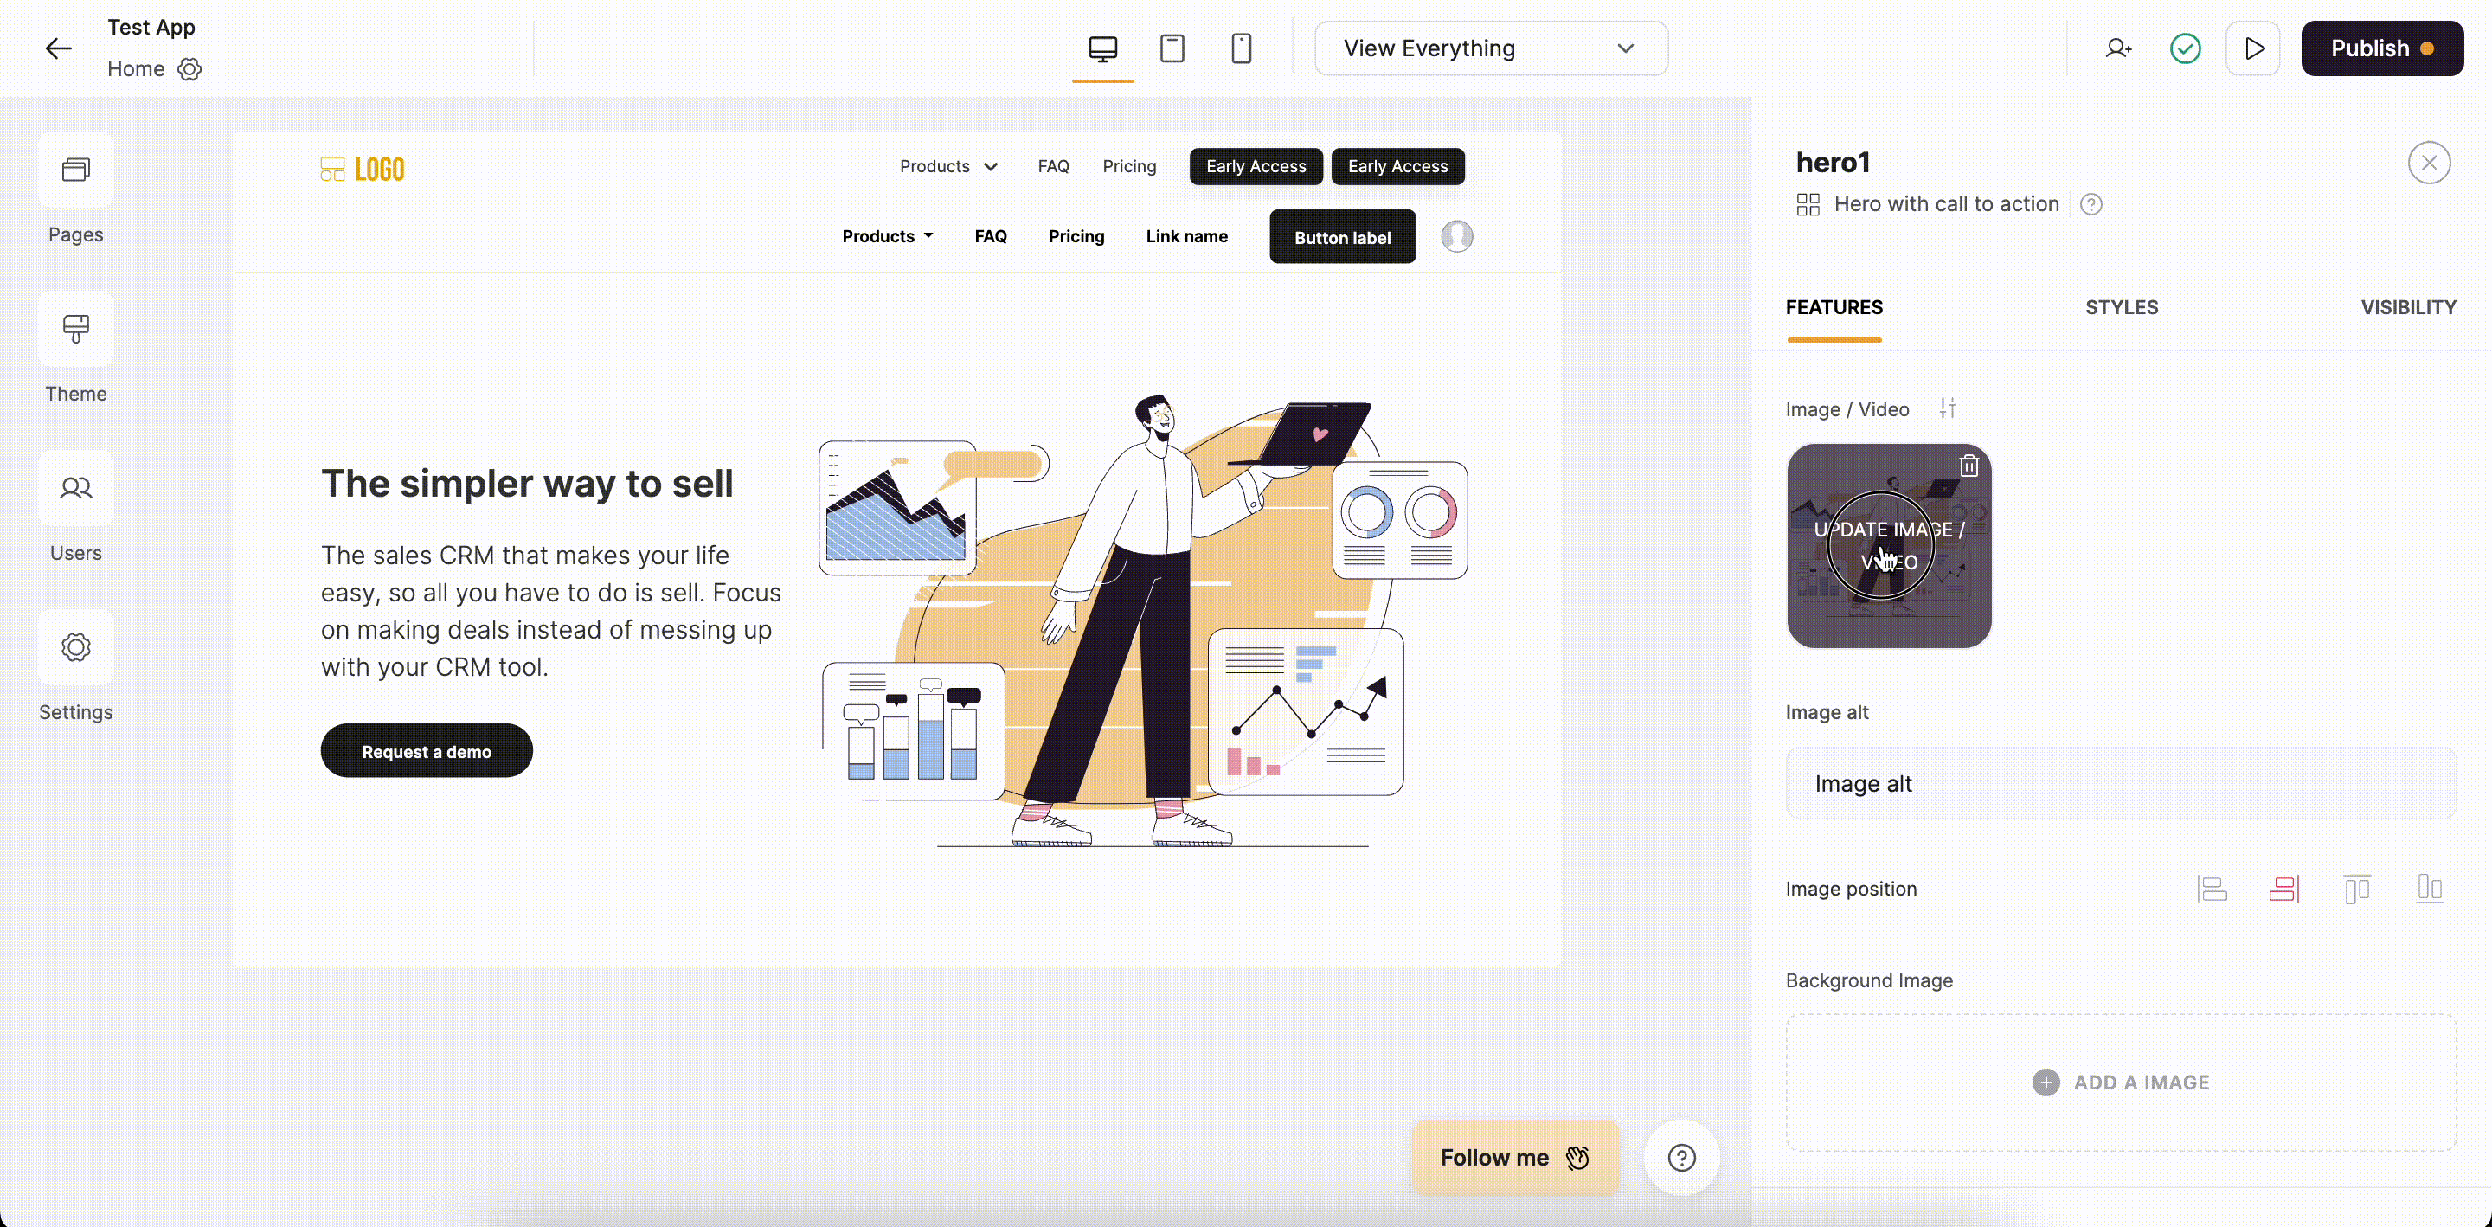
Task: Expand the Products menu in top navbar
Action: [x=948, y=166]
